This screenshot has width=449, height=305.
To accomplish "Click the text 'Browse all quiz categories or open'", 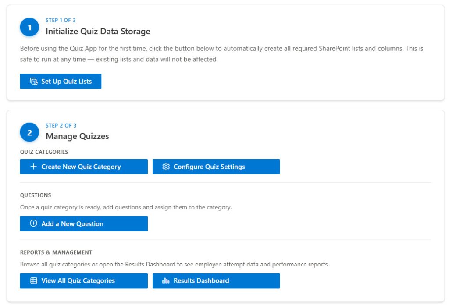I will [x=67, y=264].
